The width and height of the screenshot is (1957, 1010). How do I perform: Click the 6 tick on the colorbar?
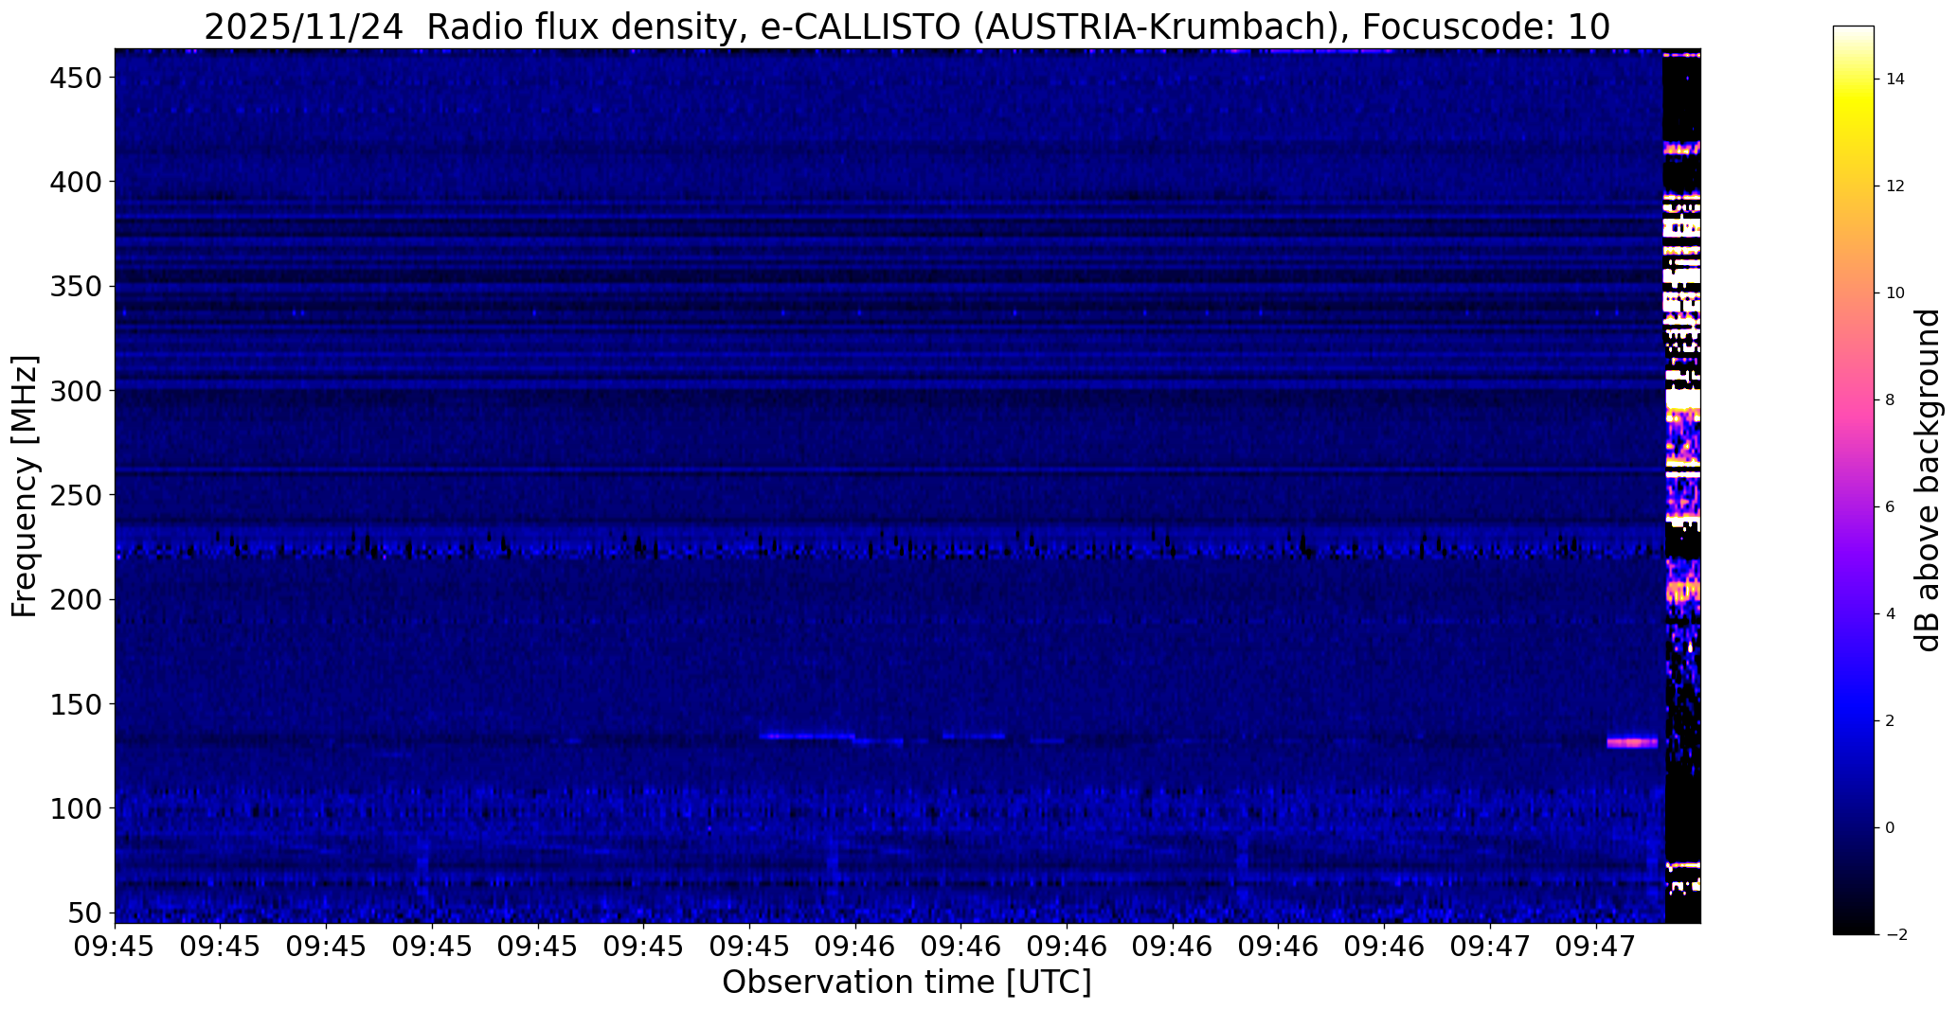tap(1891, 507)
